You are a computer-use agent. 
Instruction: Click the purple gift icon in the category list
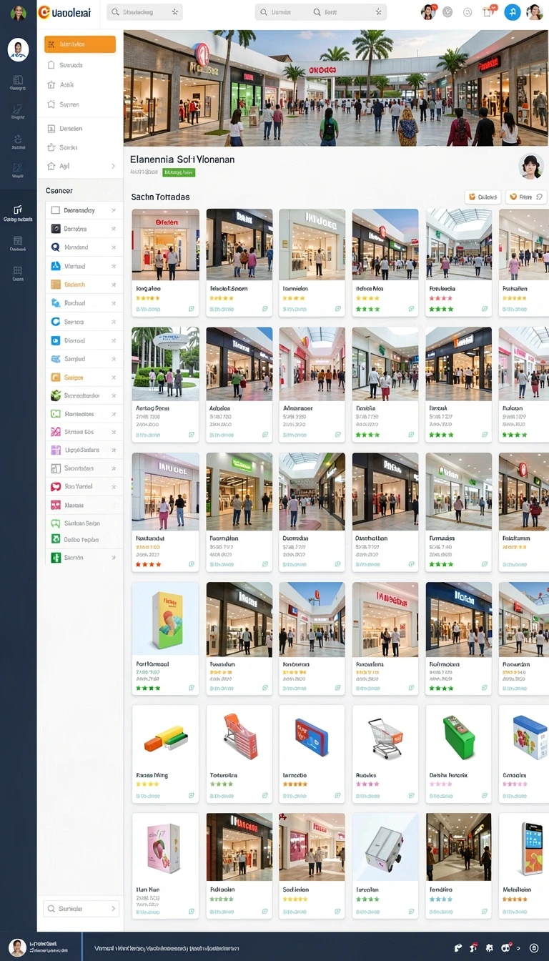[56, 450]
